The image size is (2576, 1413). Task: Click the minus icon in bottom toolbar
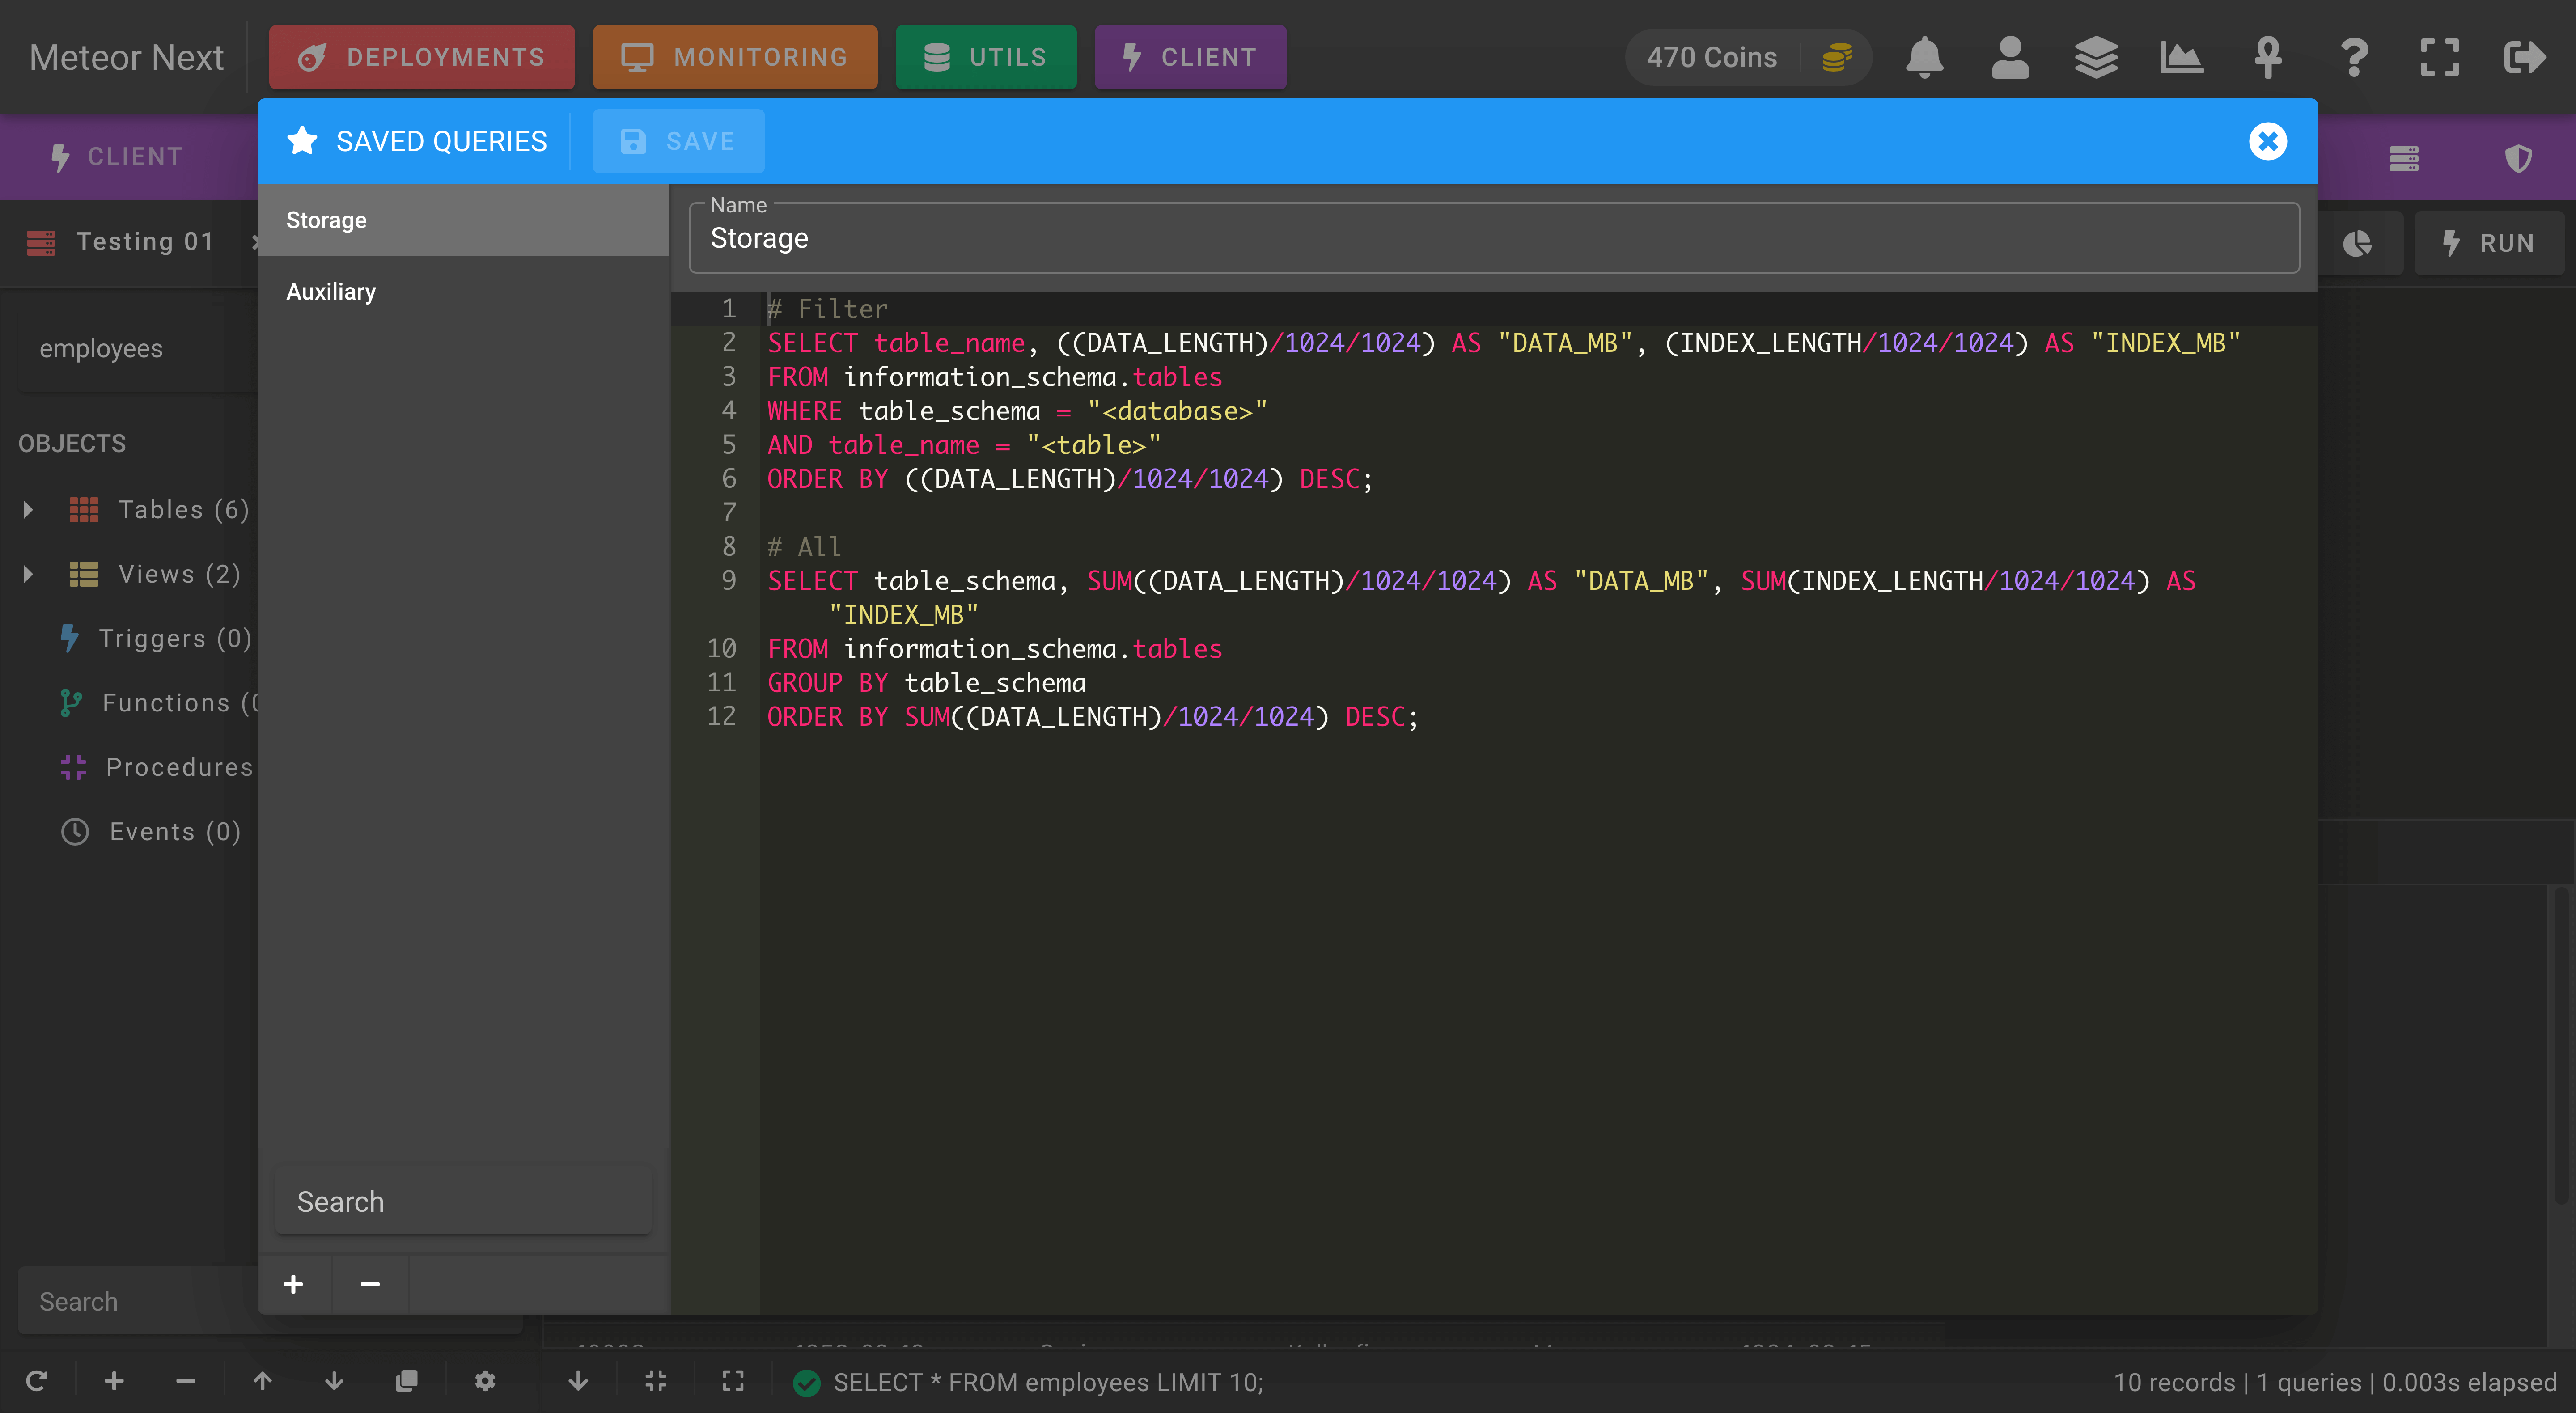tap(185, 1381)
